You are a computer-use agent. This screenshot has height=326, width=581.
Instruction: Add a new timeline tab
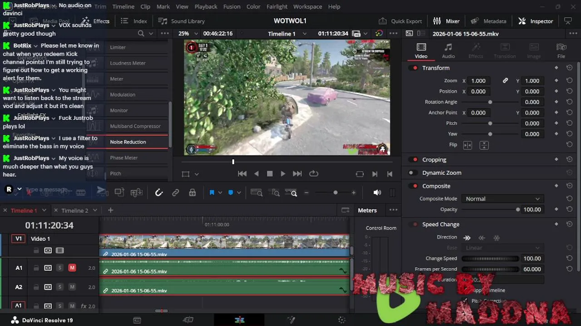click(110, 210)
